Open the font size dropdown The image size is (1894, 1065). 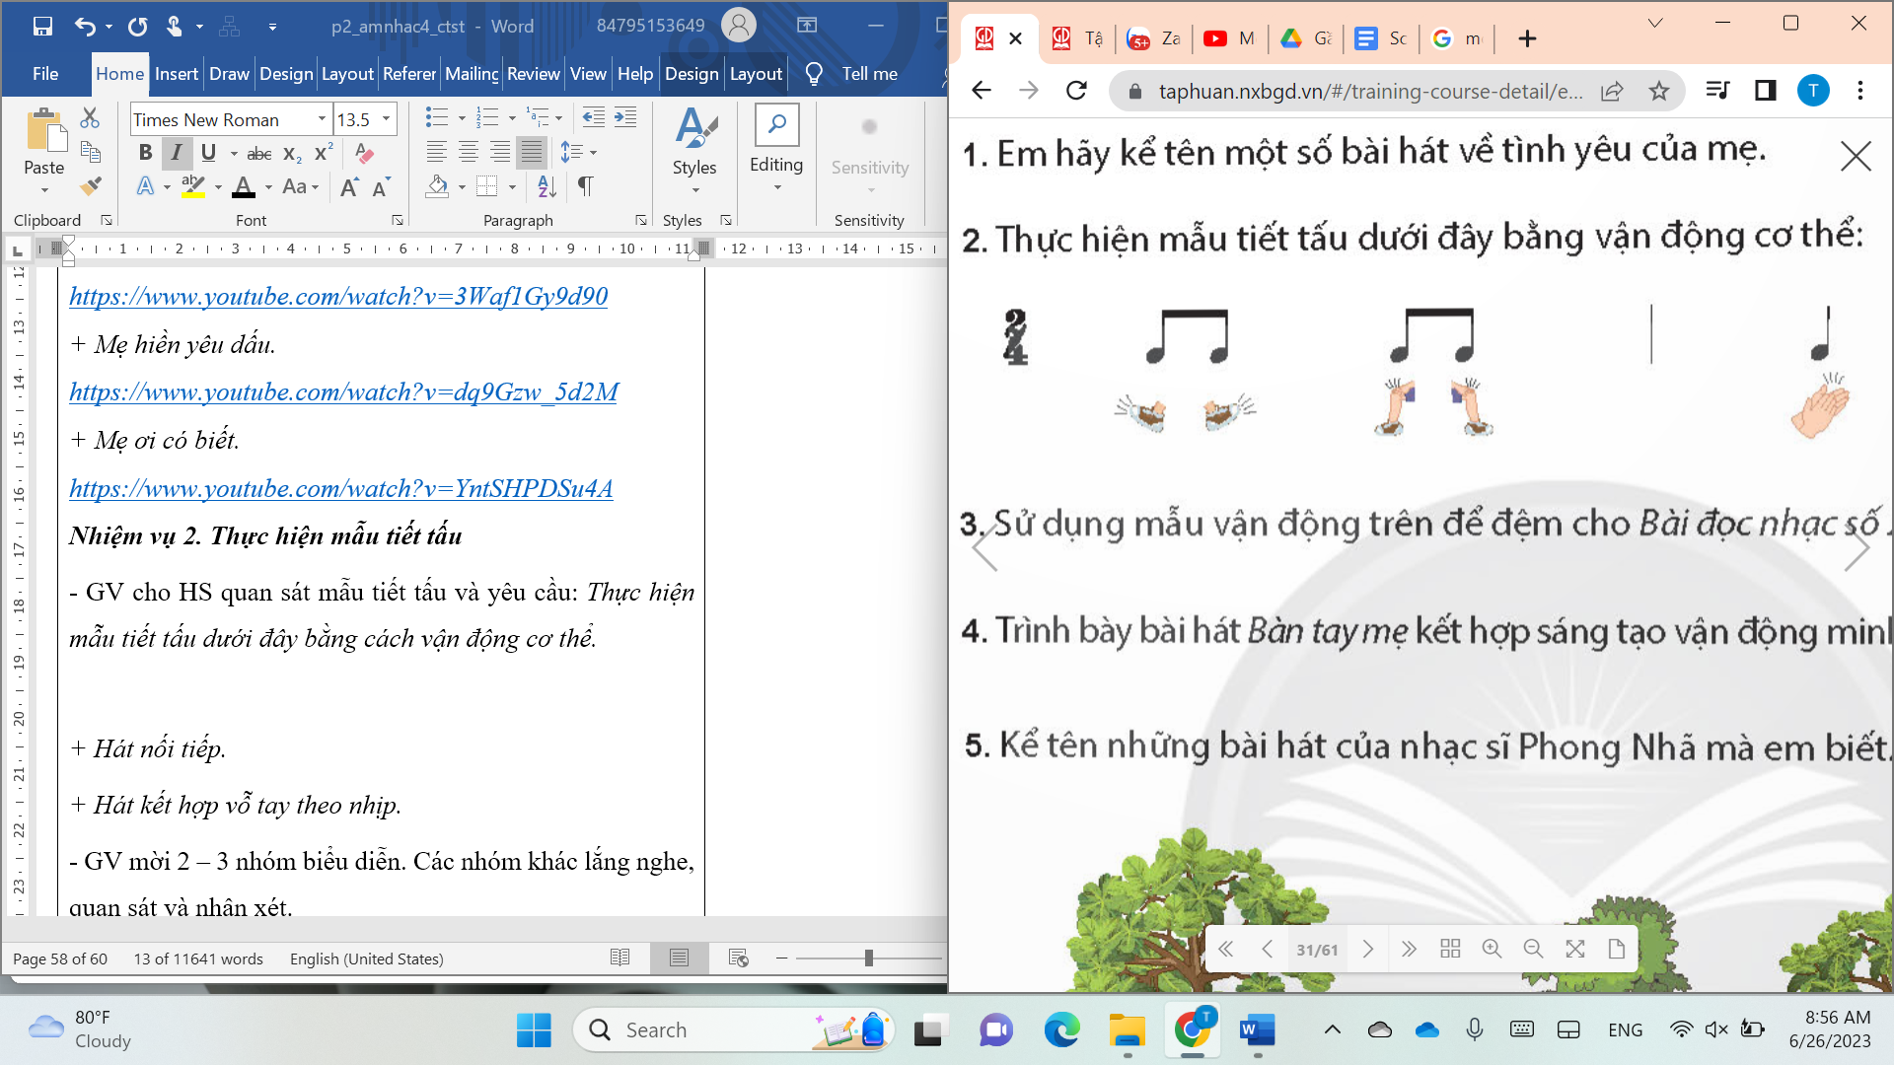(x=386, y=119)
